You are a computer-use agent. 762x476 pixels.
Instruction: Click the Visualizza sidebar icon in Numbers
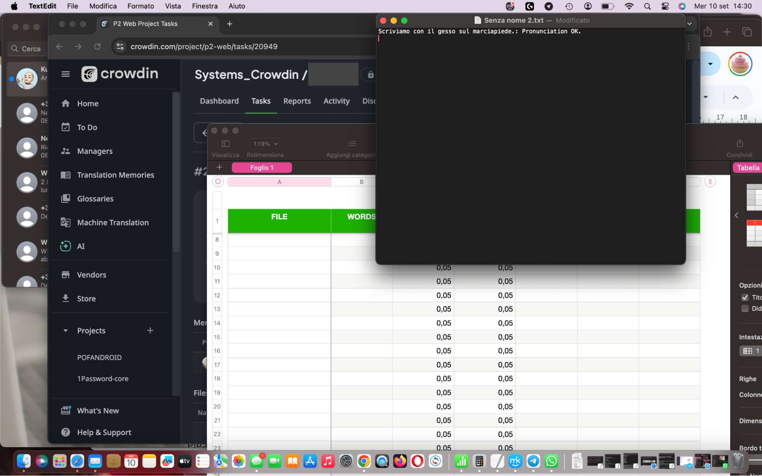(x=225, y=144)
